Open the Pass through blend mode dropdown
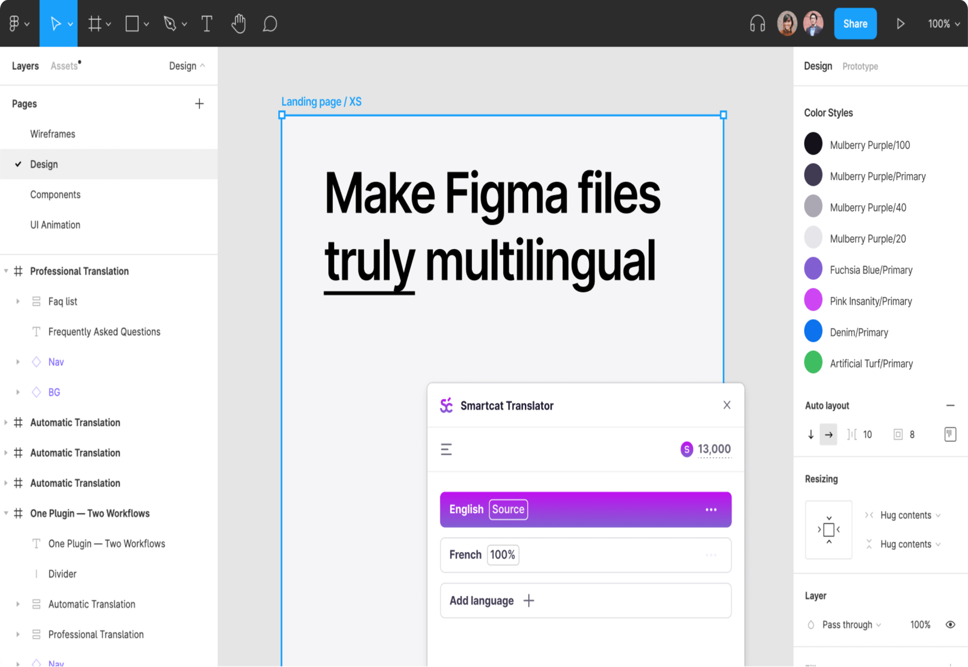This screenshot has height=667, width=968. pyautogui.click(x=851, y=625)
